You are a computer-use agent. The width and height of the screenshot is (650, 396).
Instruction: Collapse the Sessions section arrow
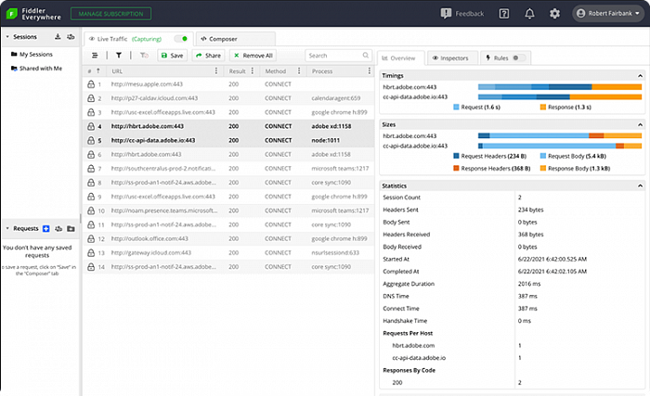tap(7, 37)
